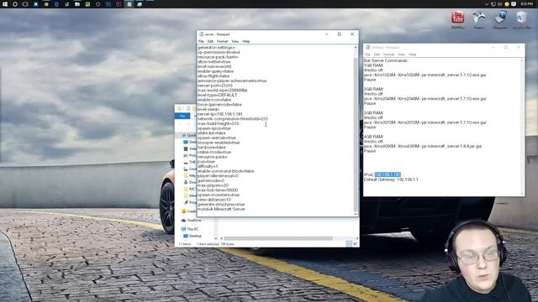Open the Programs desktop shortcut with laptop icon

pos(500,20)
